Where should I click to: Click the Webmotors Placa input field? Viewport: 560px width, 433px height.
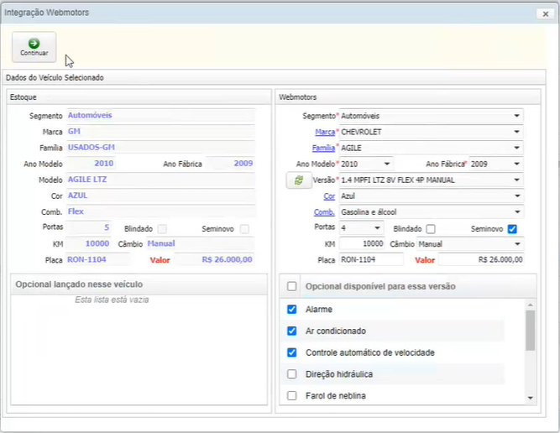point(371,260)
